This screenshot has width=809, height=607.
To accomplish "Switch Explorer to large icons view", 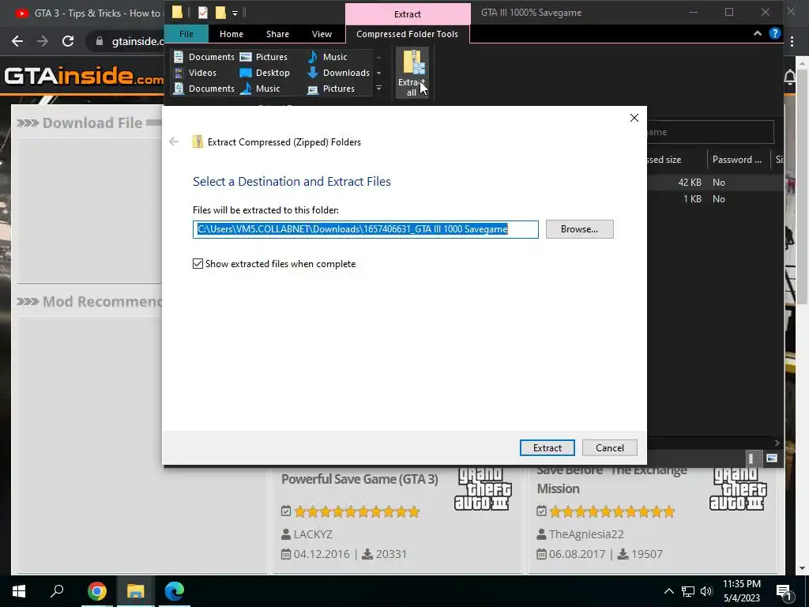I will click(x=771, y=458).
